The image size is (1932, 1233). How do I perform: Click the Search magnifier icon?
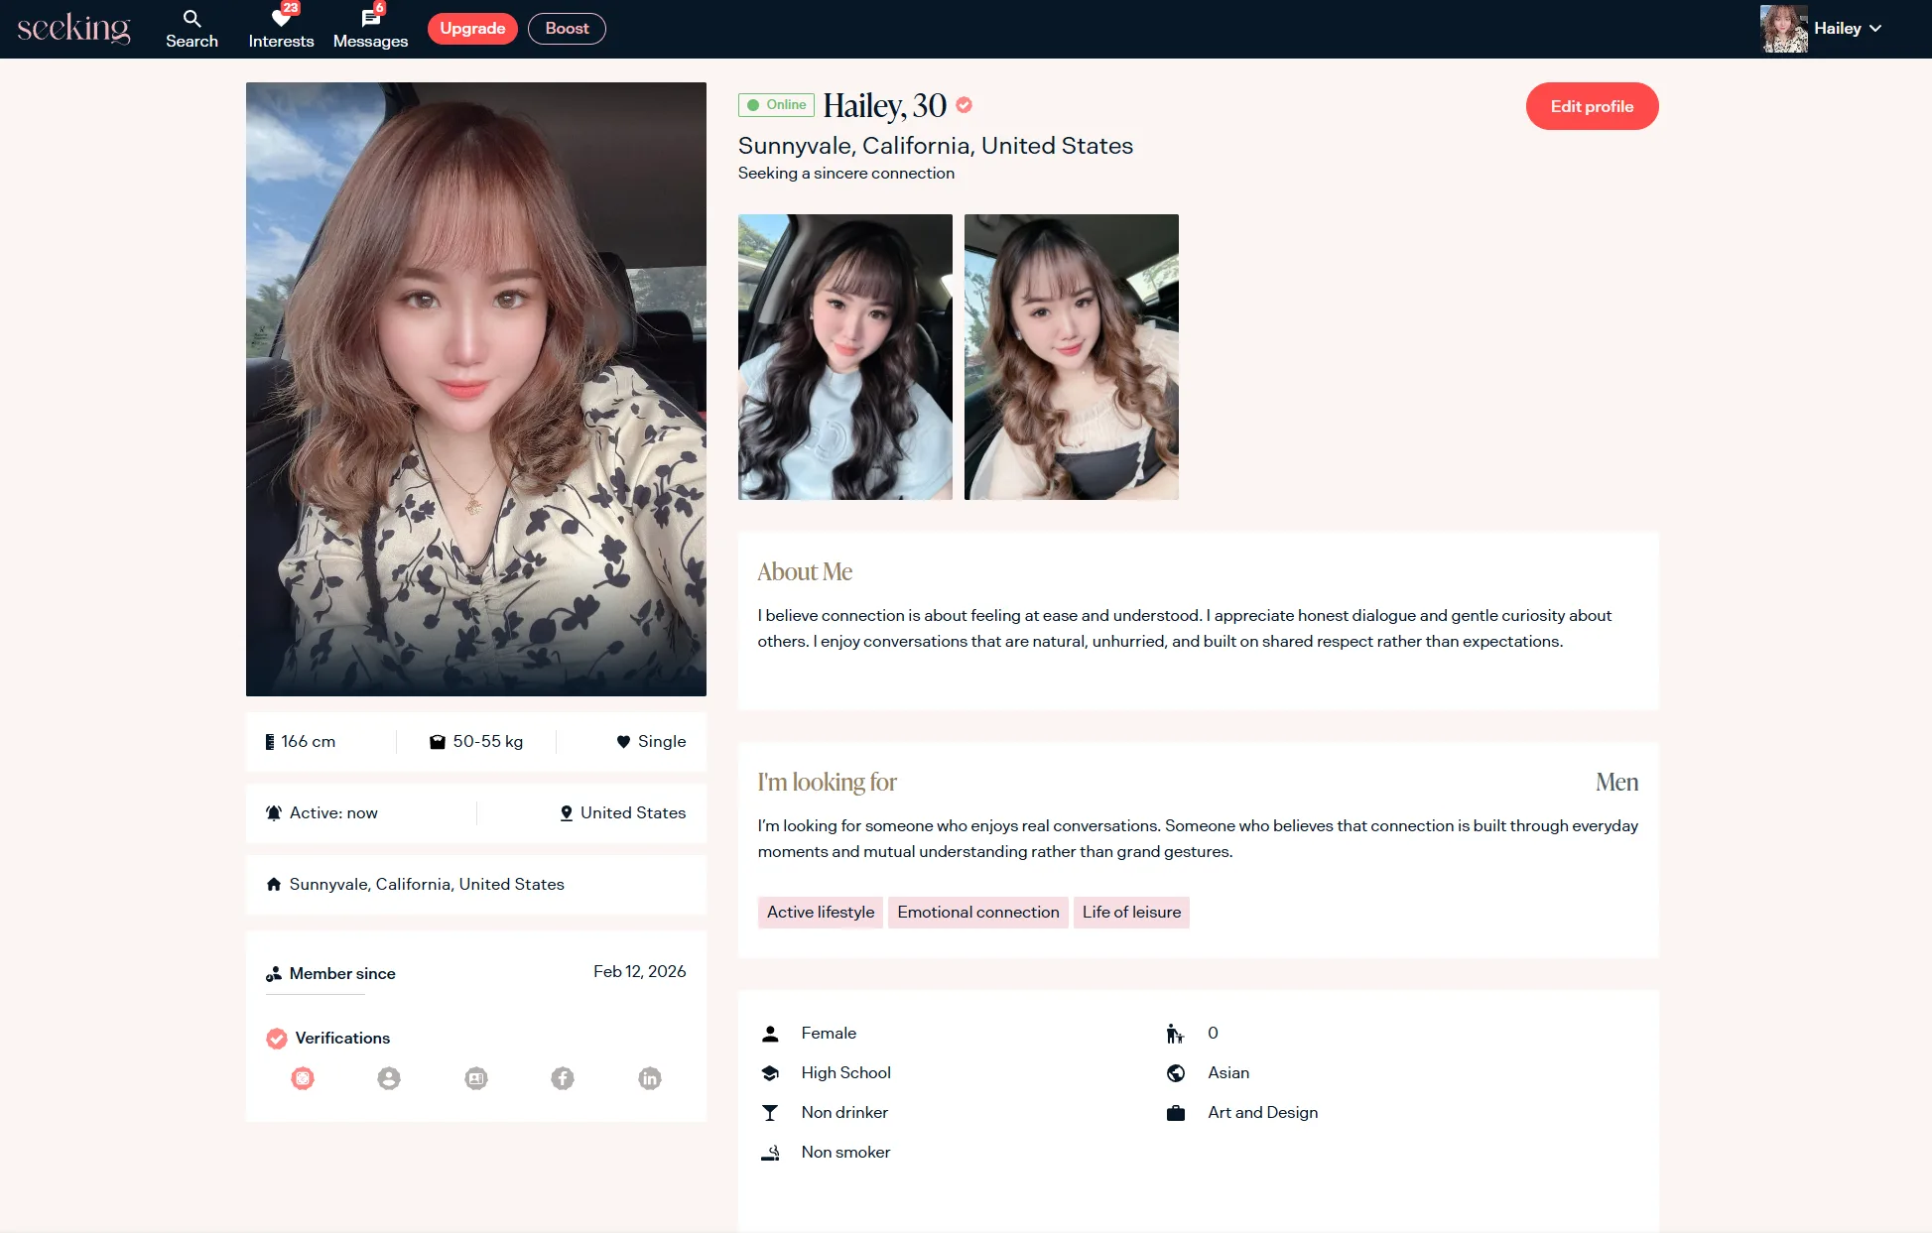coord(192,18)
